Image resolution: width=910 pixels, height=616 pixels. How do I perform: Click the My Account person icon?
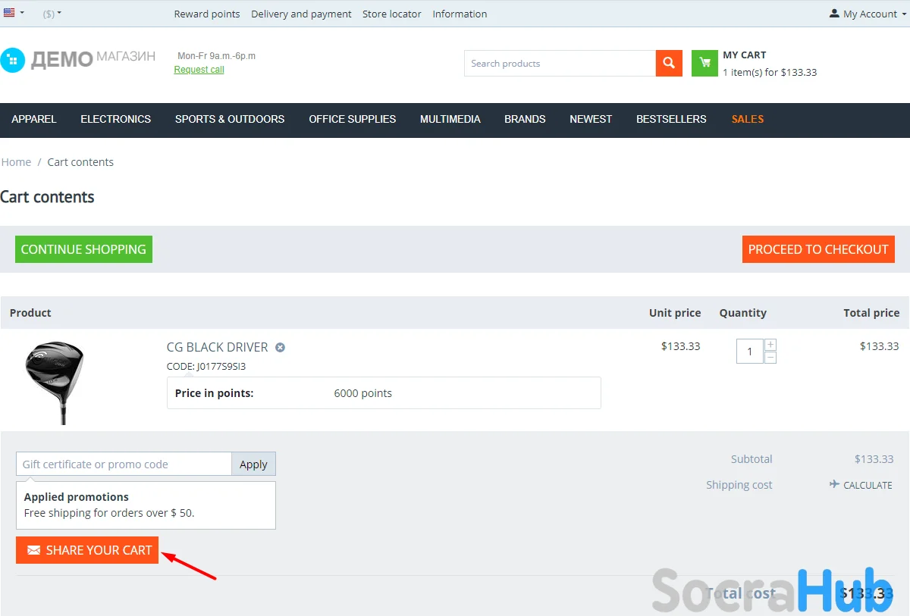(x=834, y=14)
